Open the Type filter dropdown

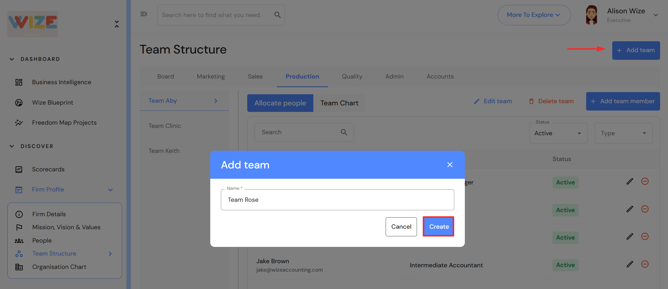[x=623, y=133]
